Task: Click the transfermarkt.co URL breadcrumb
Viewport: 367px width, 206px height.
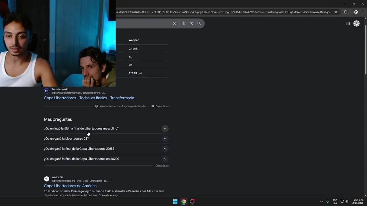Action: [79, 93]
